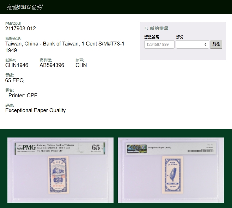The height and width of the screenshot is (208, 232).
Task: Select the region value CHN
Action: click(81, 65)
